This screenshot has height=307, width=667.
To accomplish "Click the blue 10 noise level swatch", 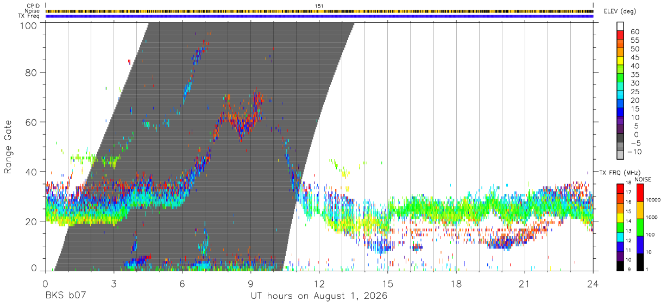I will click(x=640, y=245).
